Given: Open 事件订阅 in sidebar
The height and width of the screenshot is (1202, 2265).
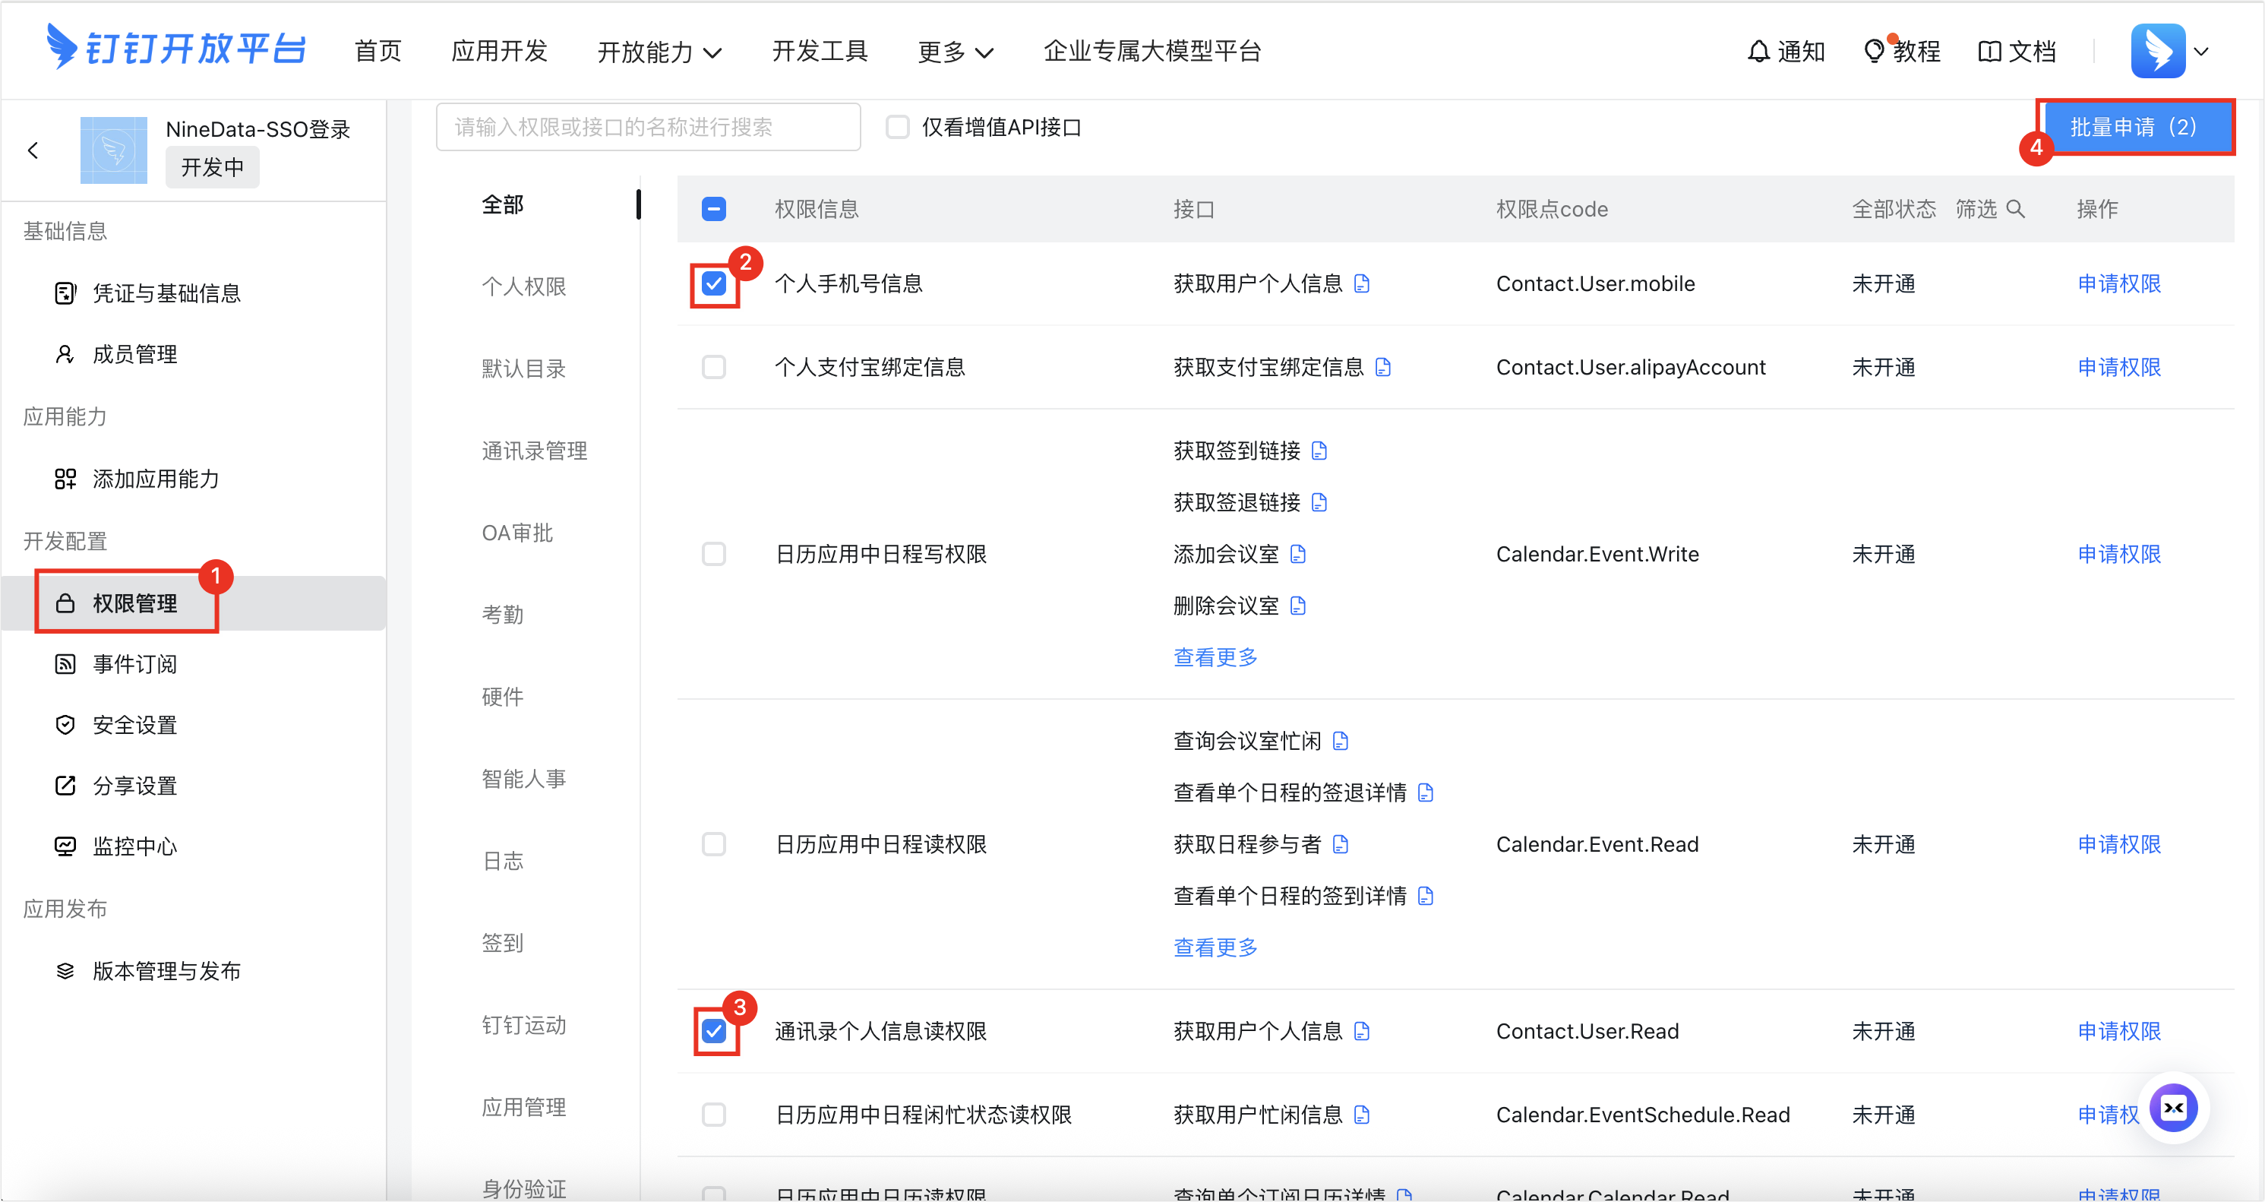Looking at the screenshot, I should coord(134,664).
